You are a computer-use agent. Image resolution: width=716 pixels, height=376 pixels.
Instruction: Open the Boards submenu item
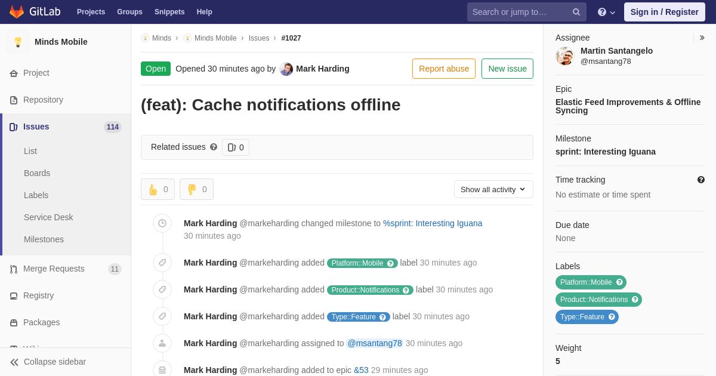point(37,173)
